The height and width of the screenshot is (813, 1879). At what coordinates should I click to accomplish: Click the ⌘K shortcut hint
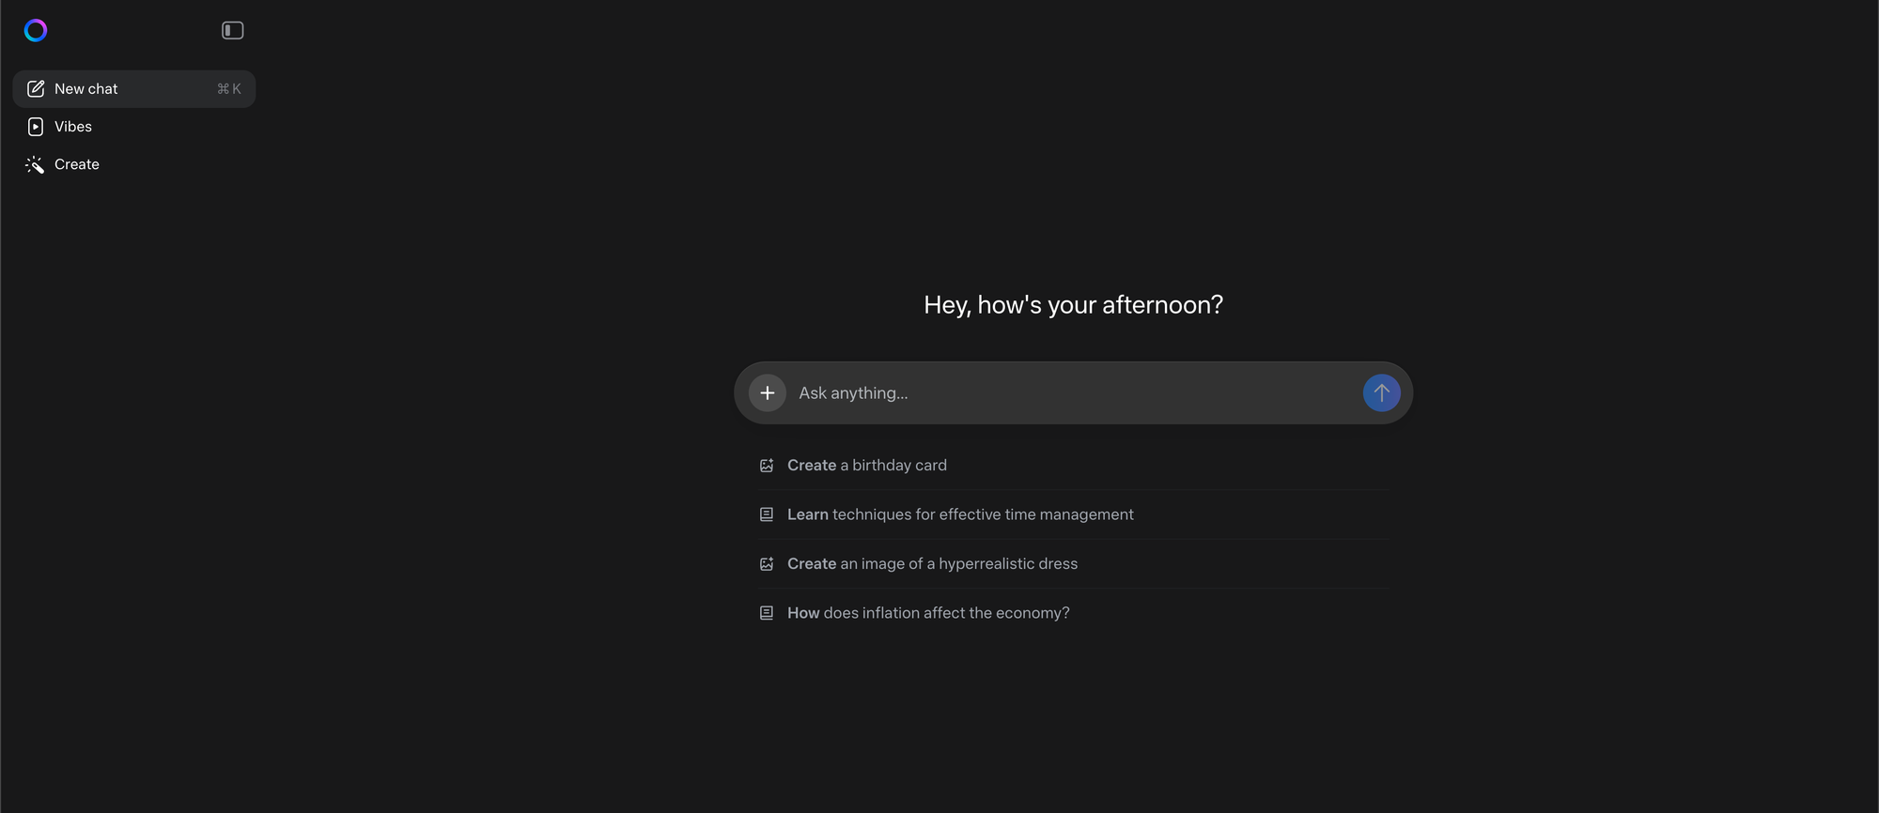tap(228, 89)
